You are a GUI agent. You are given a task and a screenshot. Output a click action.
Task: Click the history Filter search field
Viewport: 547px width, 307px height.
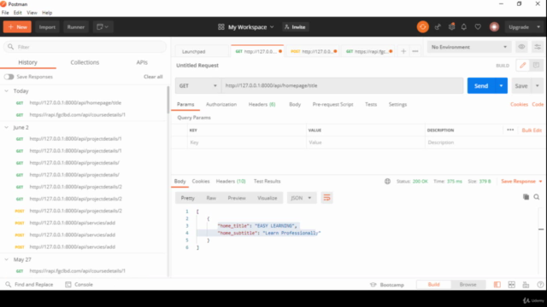coord(85,47)
